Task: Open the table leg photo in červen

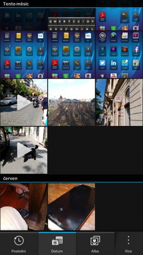Action: click(24, 207)
